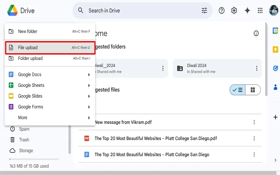
Task: Select Google Sheets in the new menu
Action: click(x=50, y=85)
